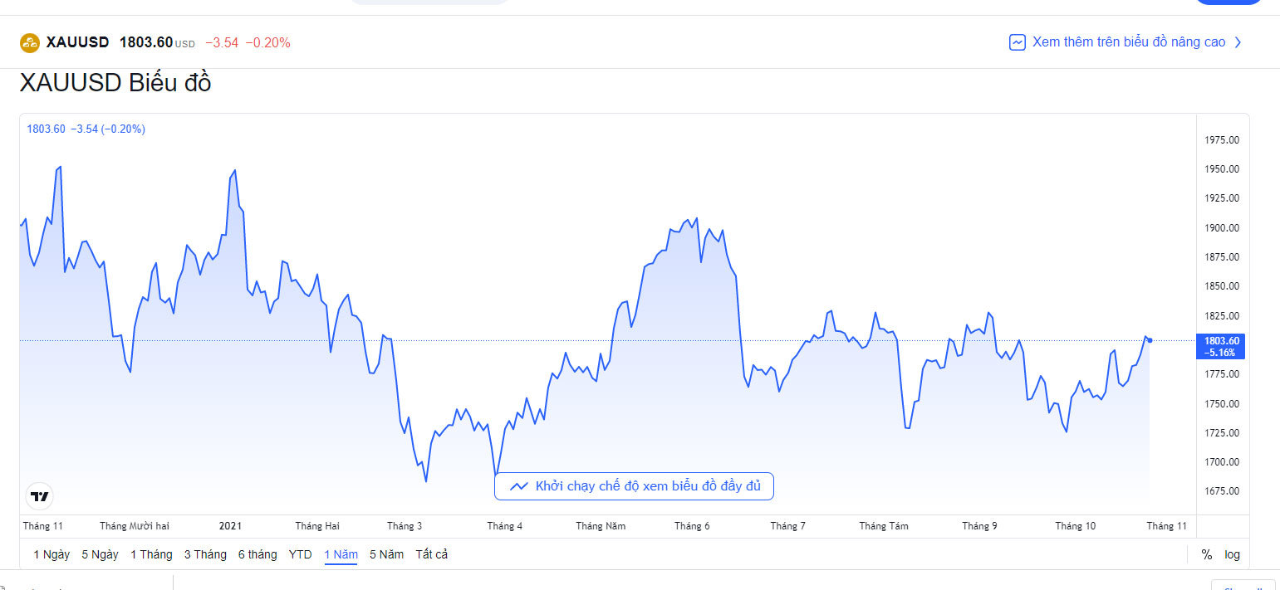This screenshot has width=1280, height=590.
Task: Click the TradingView logo on the chart
Action: (40, 496)
